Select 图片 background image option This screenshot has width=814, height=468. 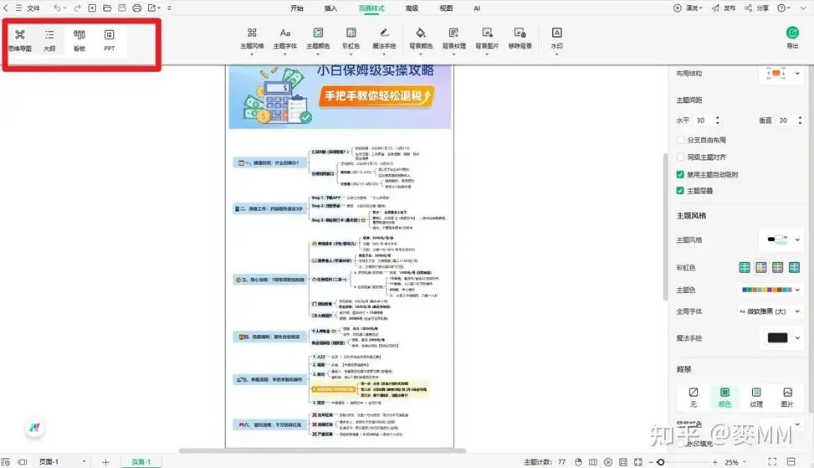click(787, 397)
